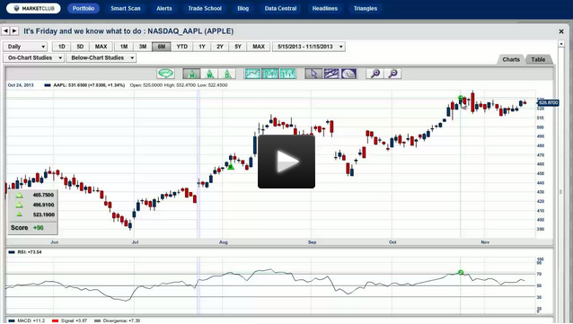Toggle the monthly triangle (M) icon
The image size is (573, 324).
click(x=191, y=74)
